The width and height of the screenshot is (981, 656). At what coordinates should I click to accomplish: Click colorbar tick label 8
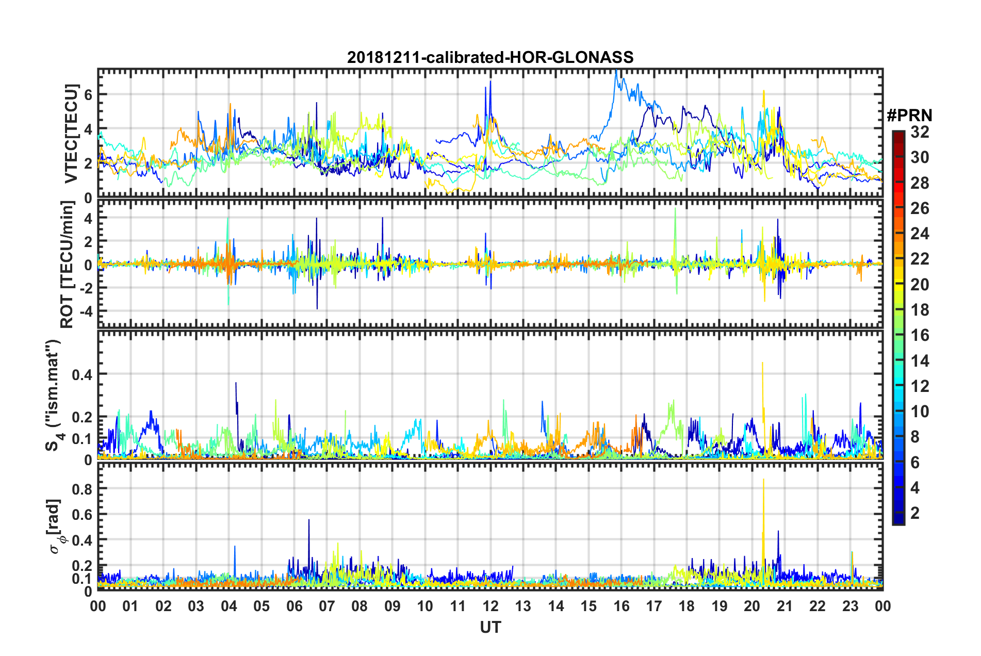pyautogui.click(x=915, y=437)
